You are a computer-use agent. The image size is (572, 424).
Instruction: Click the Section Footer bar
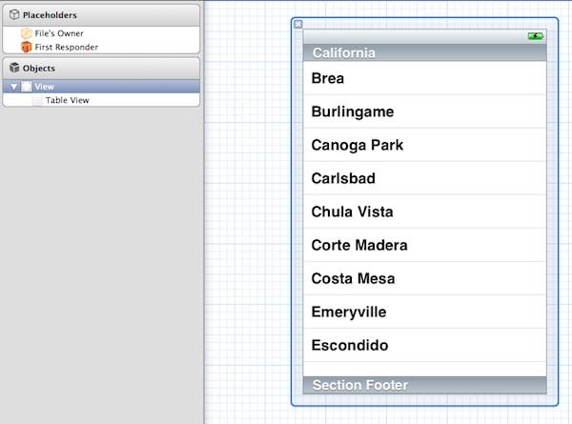(424, 385)
